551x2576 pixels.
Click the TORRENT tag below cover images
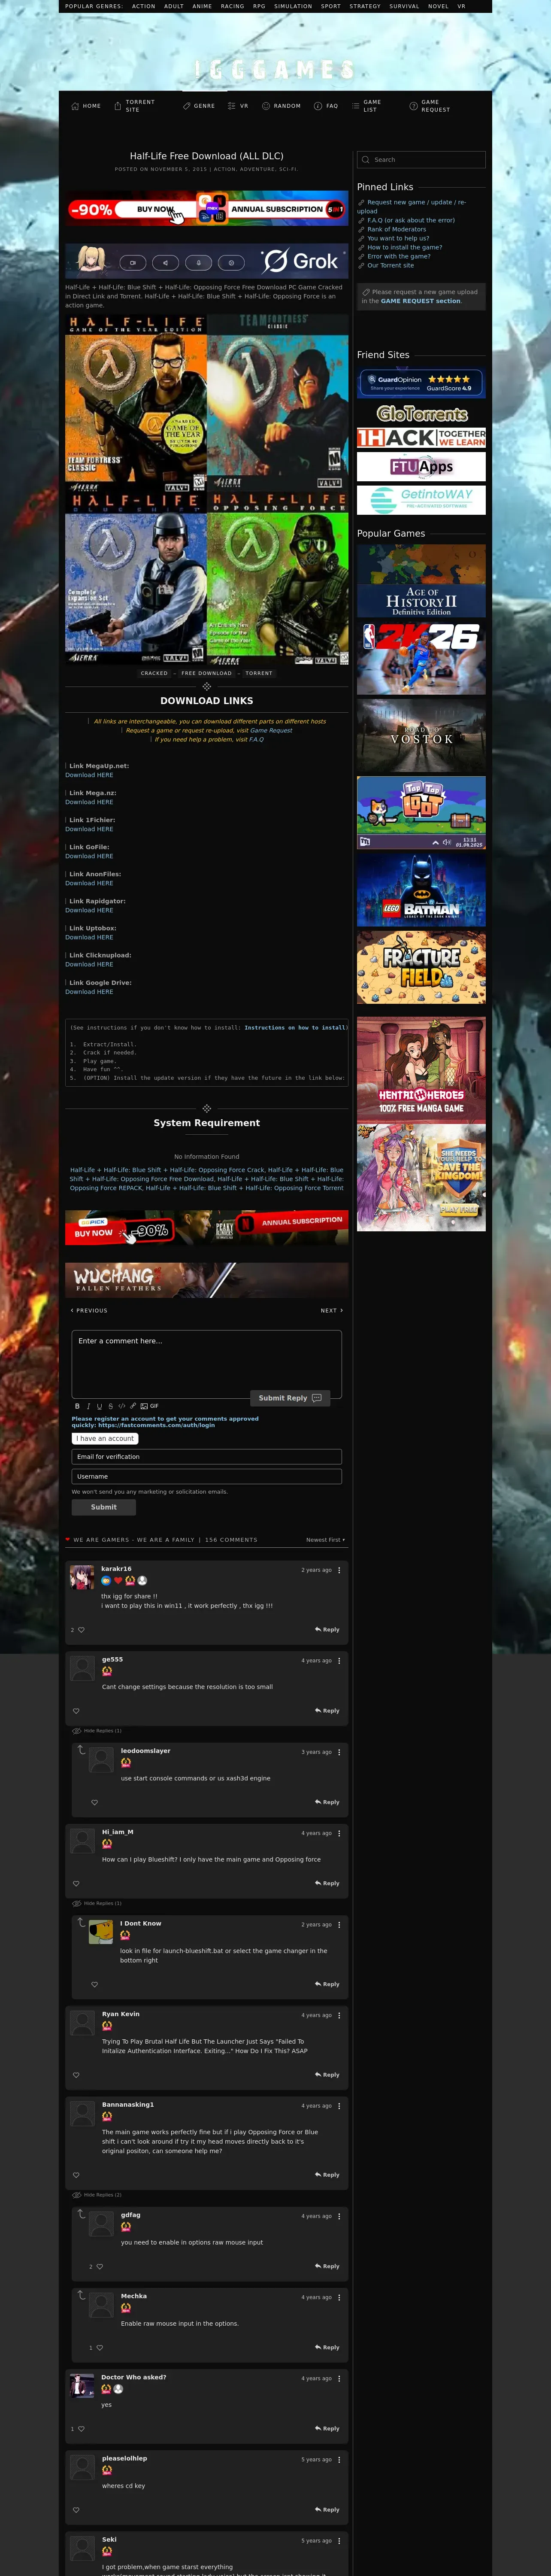point(259,673)
